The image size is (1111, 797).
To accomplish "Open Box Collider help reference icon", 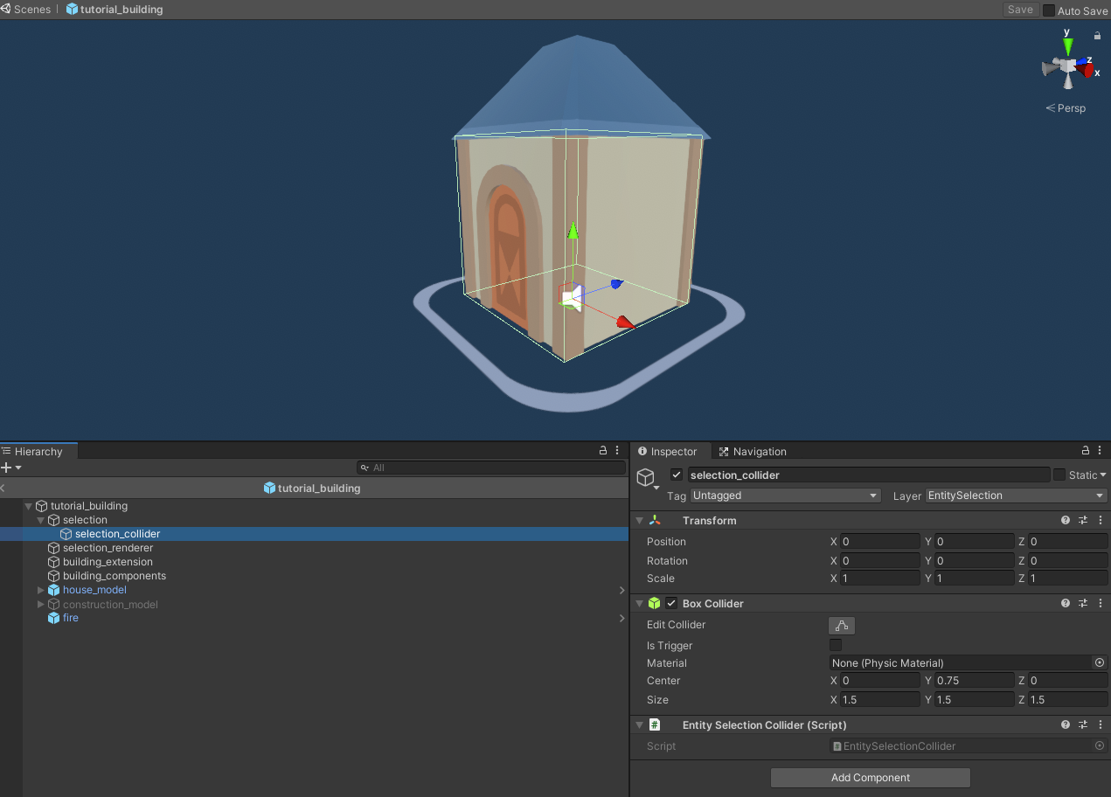I will [x=1066, y=603].
